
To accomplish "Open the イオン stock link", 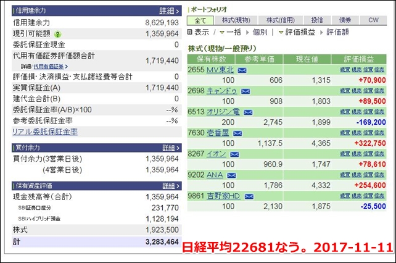I will (217, 154).
